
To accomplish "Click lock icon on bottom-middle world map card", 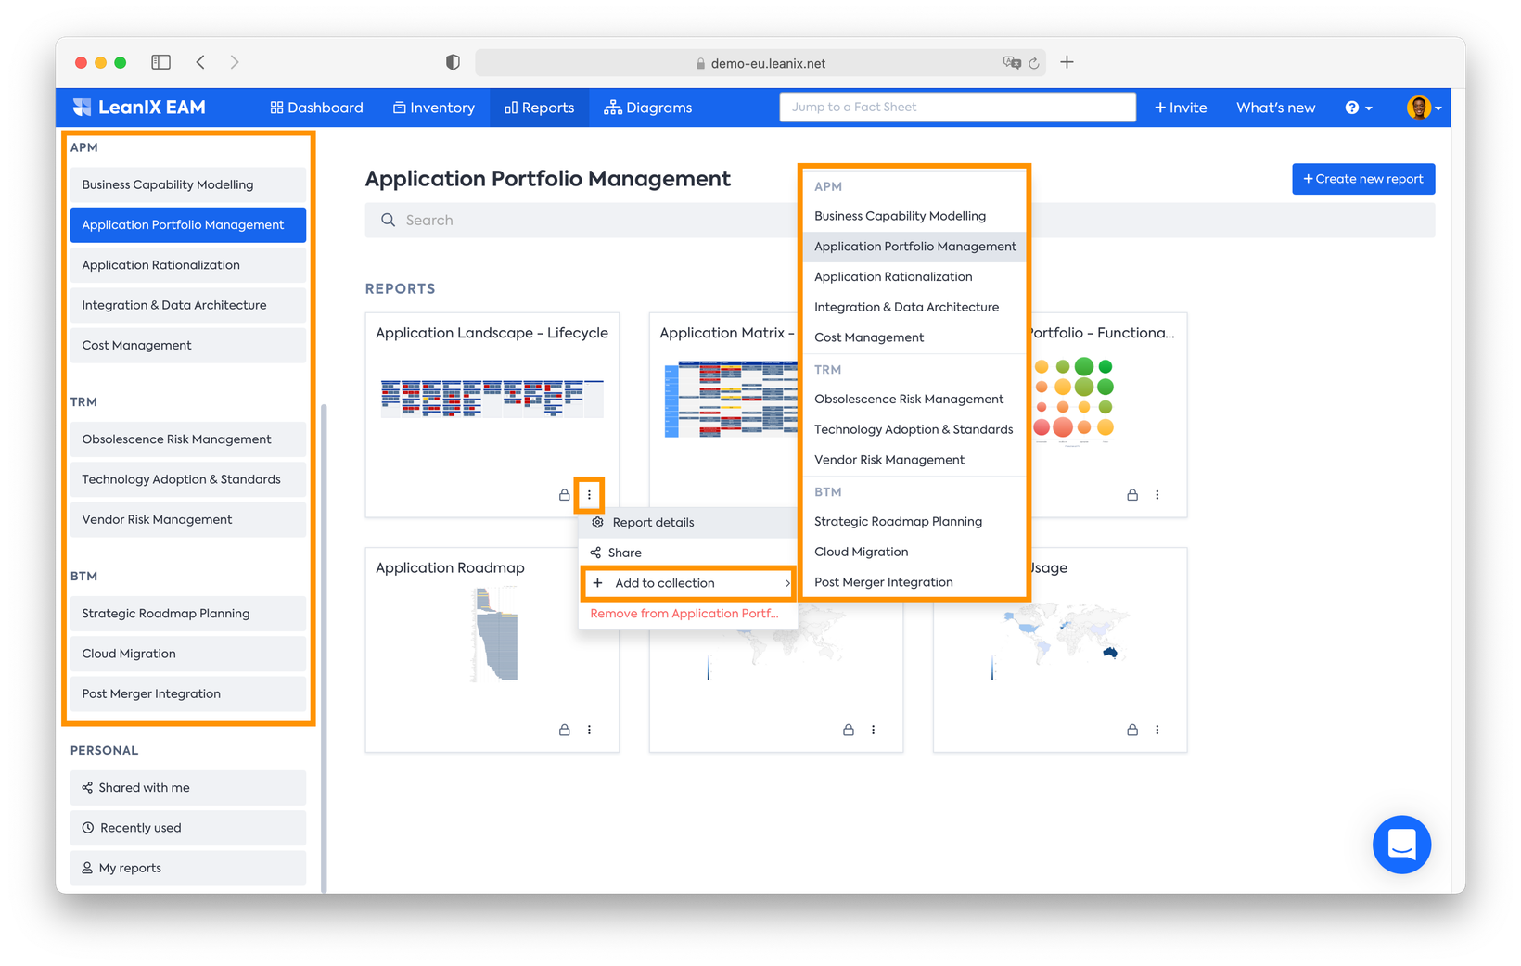I will (848, 730).
